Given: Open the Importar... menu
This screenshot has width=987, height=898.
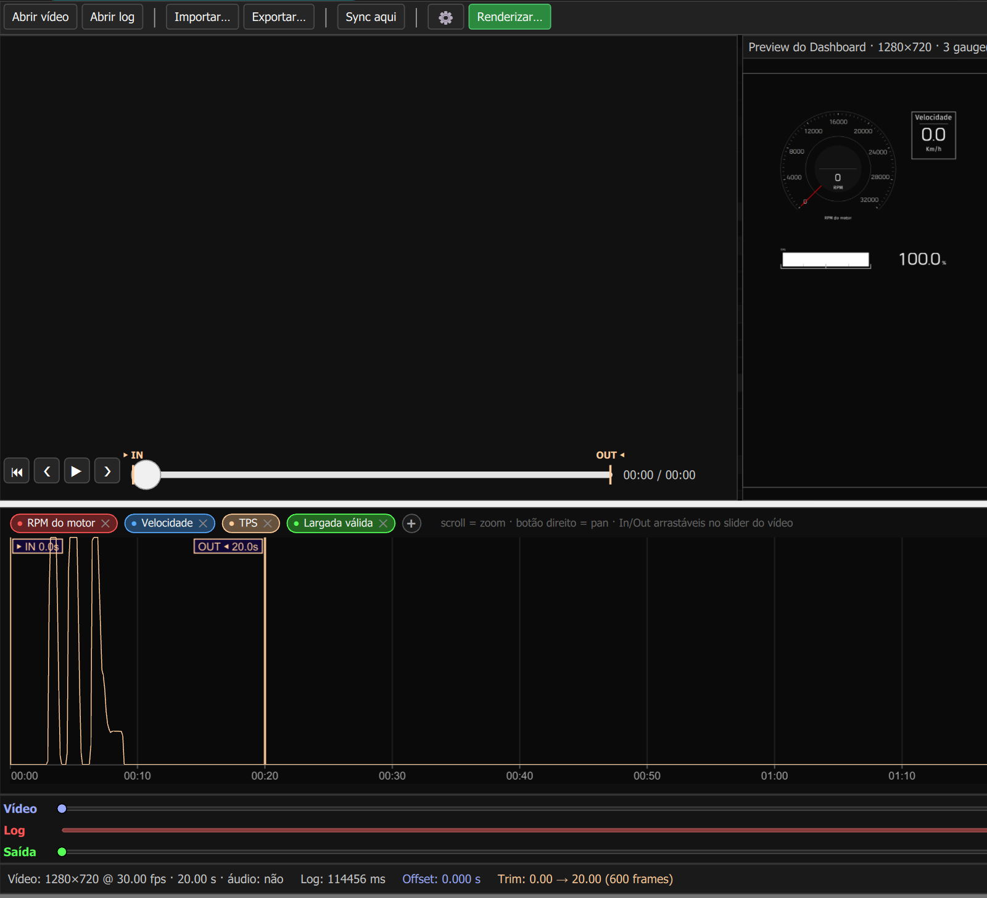Looking at the screenshot, I should tap(202, 17).
